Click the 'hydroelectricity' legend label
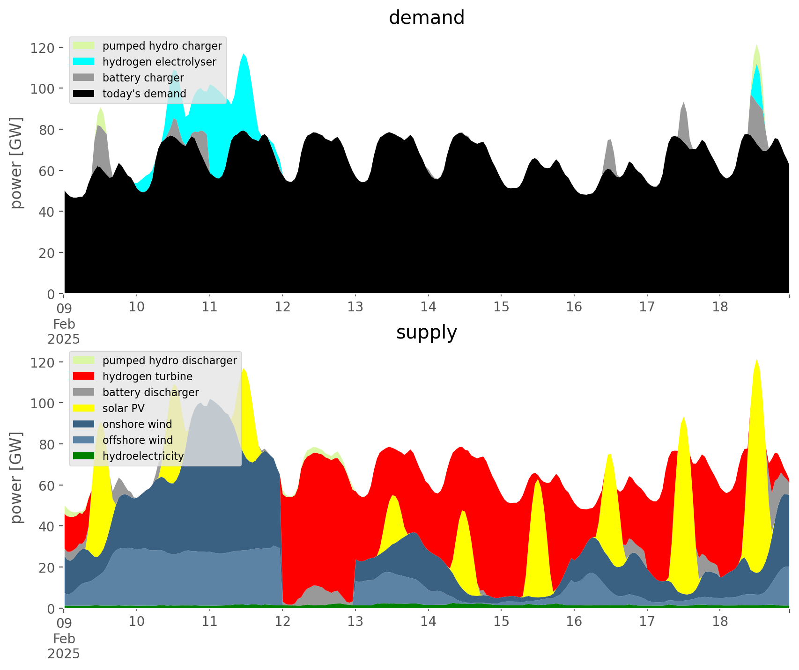The height and width of the screenshot is (670, 799). tap(143, 456)
